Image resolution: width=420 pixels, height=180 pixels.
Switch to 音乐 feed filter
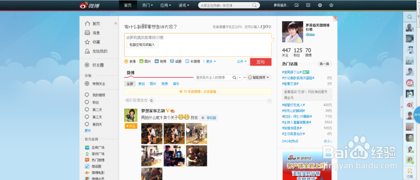(x=176, y=84)
